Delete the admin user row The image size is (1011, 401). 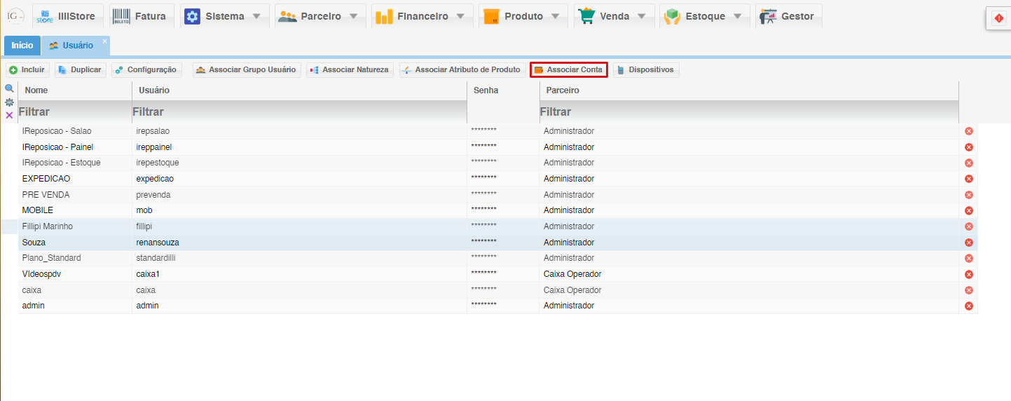point(969,306)
